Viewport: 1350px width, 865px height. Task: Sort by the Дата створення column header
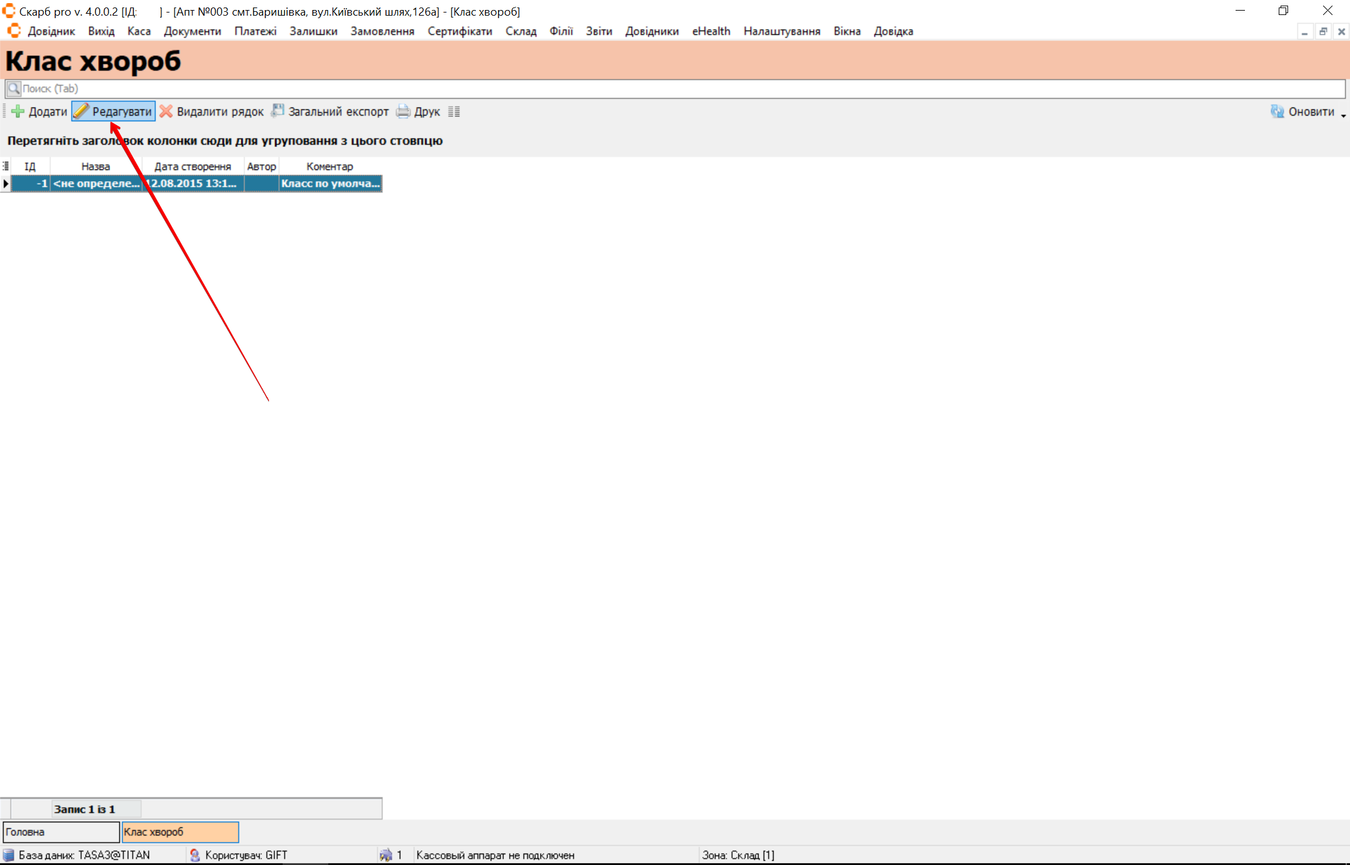pyautogui.click(x=193, y=166)
